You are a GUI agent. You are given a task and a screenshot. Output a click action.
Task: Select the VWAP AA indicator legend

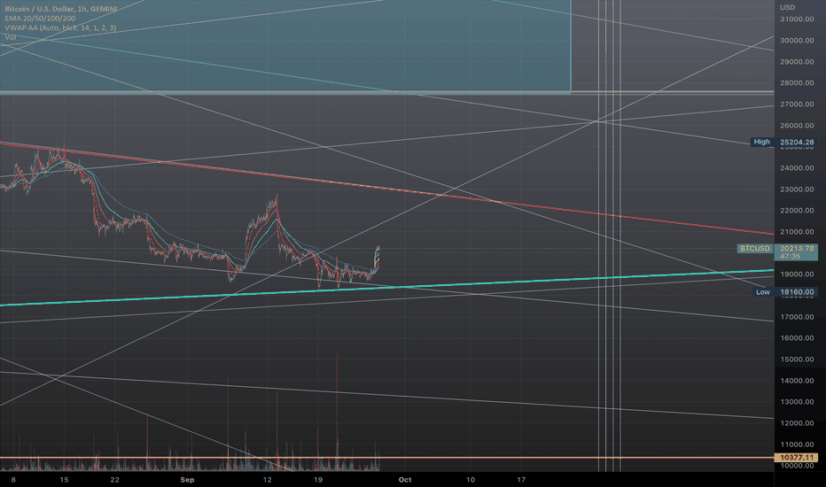(x=60, y=28)
